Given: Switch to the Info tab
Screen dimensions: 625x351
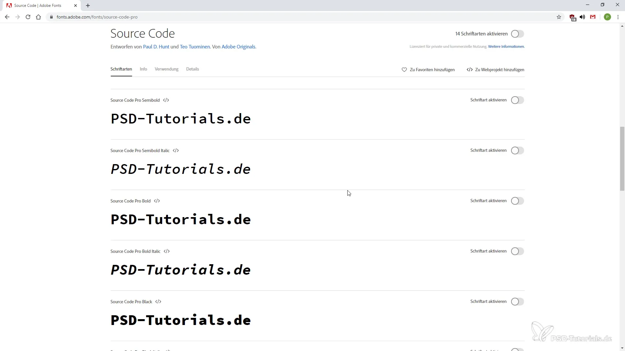Looking at the screenshot, I should coord(143,69).
